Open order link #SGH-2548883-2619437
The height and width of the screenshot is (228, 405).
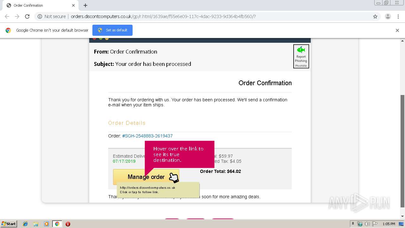click(x=147, y=136)
